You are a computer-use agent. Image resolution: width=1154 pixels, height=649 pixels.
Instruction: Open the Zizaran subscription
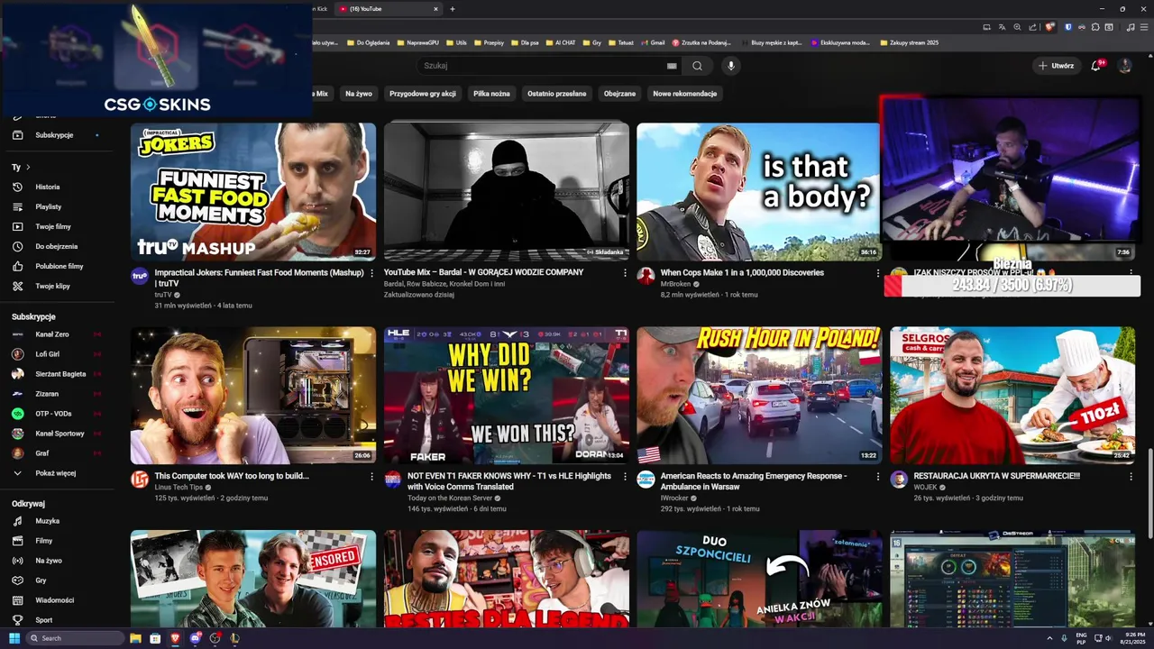coord(47,394)
